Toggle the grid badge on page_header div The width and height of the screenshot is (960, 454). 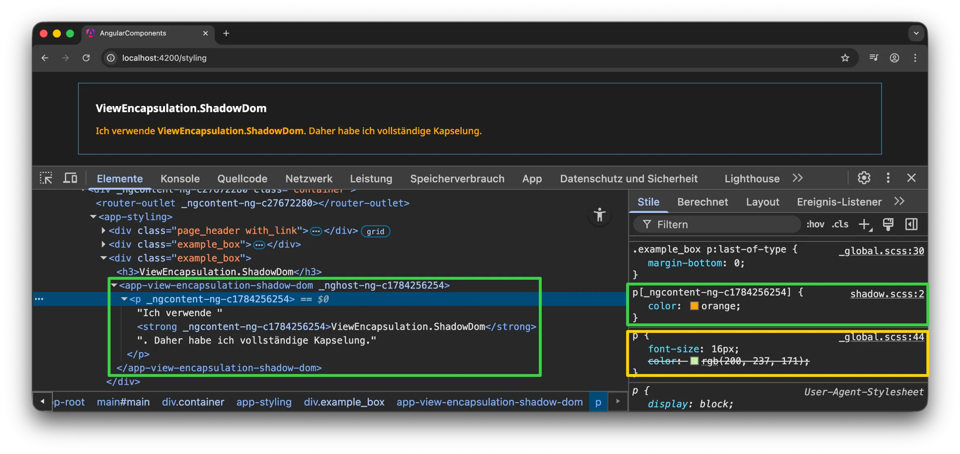tap(375, 231)
